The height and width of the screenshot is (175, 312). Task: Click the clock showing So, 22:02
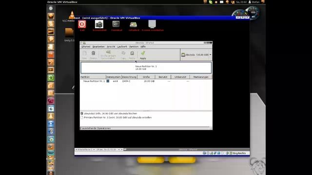(x=241, y=2)
